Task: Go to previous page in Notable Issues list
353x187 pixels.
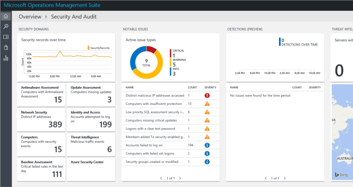Action: pos(161,178)
